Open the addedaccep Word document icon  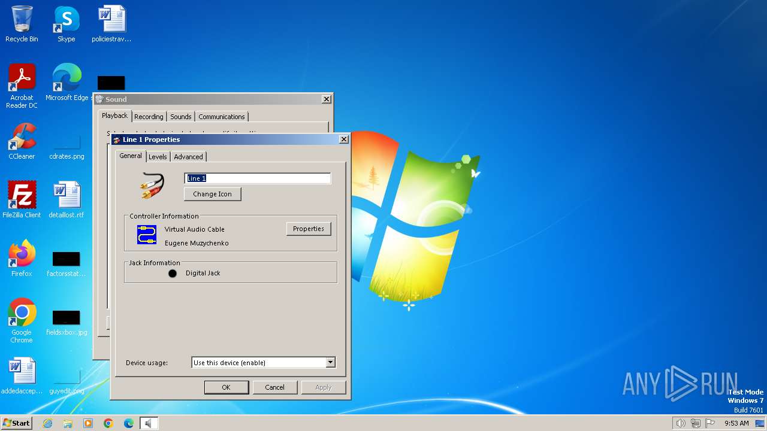(22, 376)
